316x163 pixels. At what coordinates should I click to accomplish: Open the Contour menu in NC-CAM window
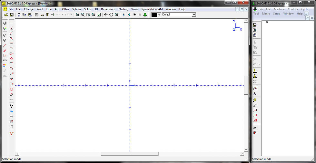(x=293, y=9)
